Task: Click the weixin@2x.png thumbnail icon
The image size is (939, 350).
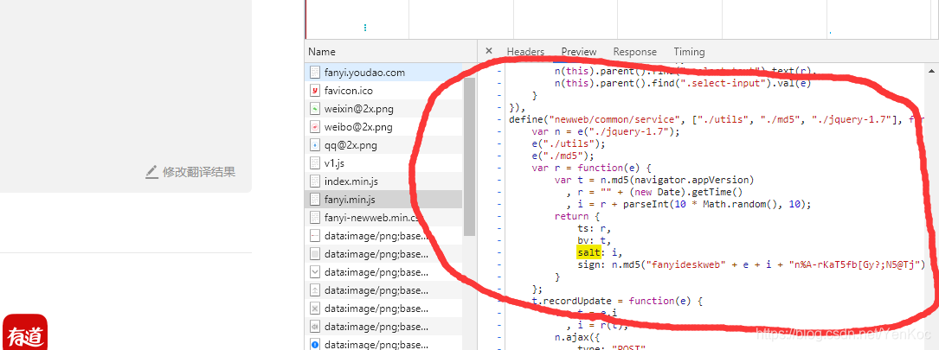Action: 315,109
